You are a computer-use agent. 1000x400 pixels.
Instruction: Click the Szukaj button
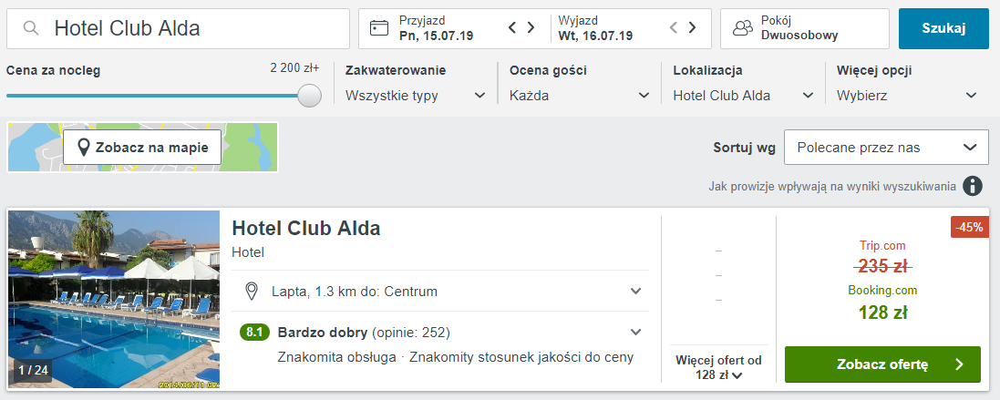pyautogui.click(x=943, y=28)
